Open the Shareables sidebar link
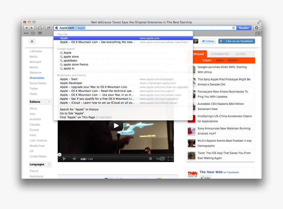 [37, 78]
